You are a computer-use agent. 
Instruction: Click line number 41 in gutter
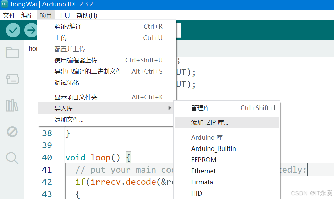[x=47, y=170]
